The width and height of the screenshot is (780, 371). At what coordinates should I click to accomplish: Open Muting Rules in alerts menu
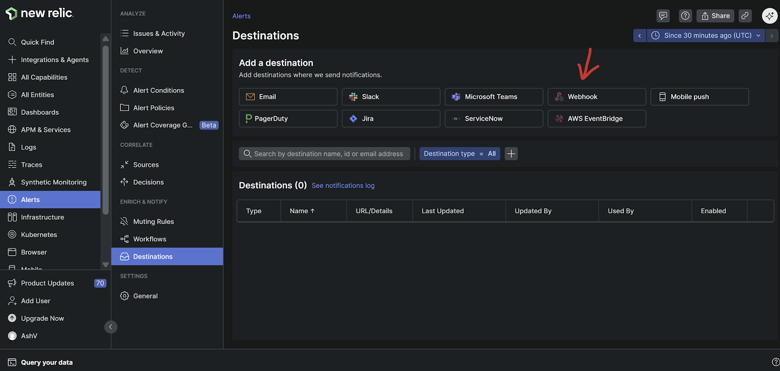[153, 222]
